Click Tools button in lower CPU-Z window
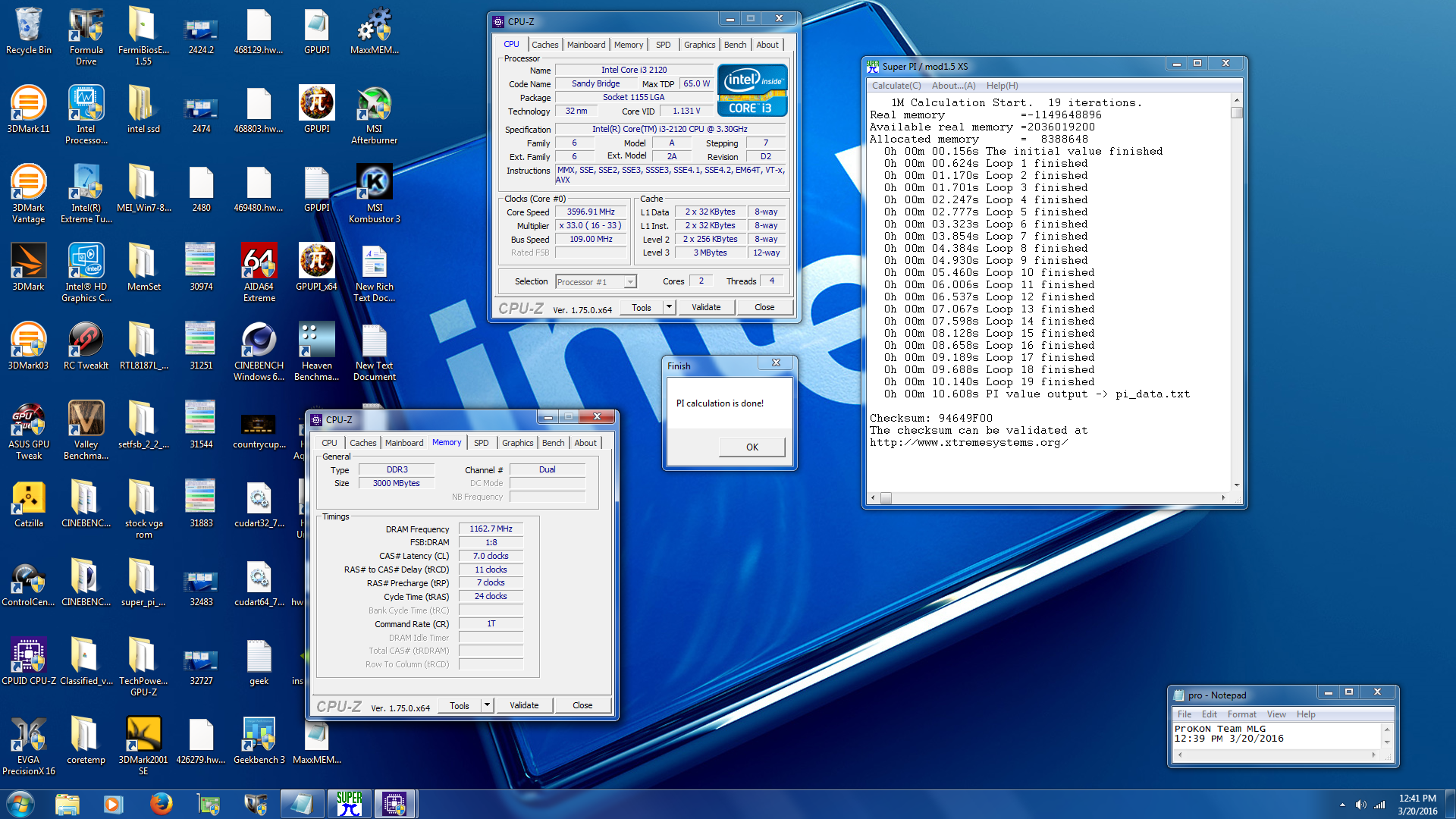The height and width of the screenshot is (819, 1456). [x=460, y=705]
